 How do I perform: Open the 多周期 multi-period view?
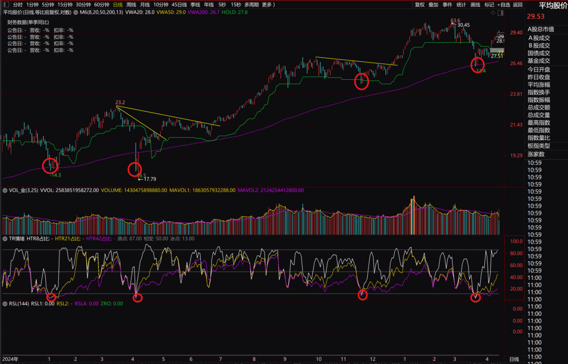(251, 5)
